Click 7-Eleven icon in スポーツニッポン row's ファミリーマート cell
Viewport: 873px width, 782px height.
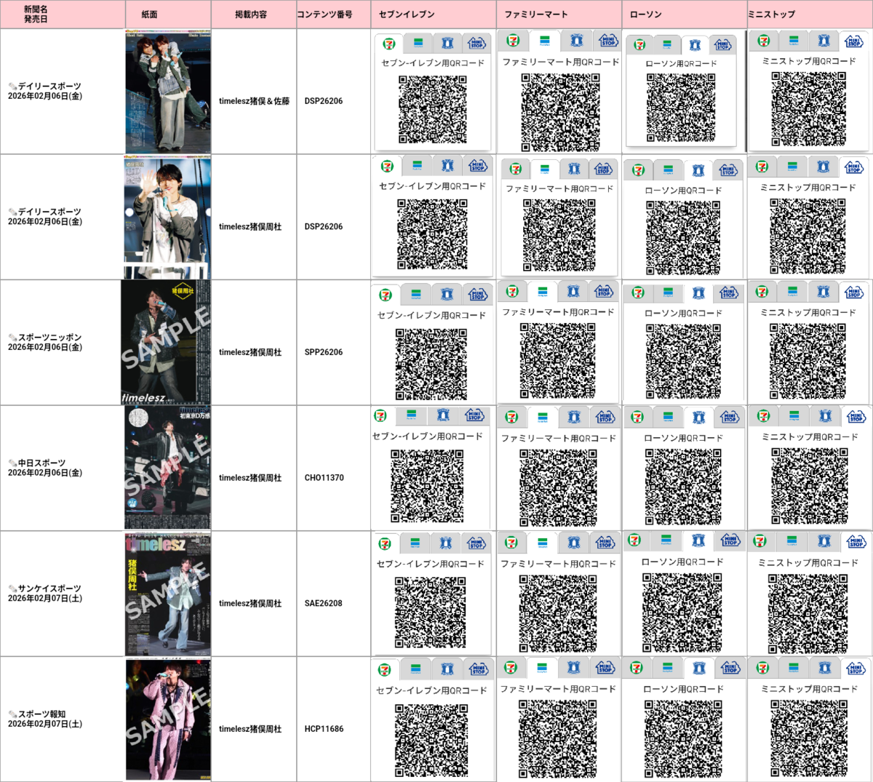512,292
